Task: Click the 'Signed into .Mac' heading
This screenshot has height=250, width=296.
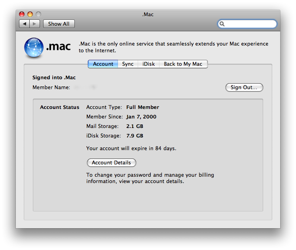Action: tap(54, 78)
